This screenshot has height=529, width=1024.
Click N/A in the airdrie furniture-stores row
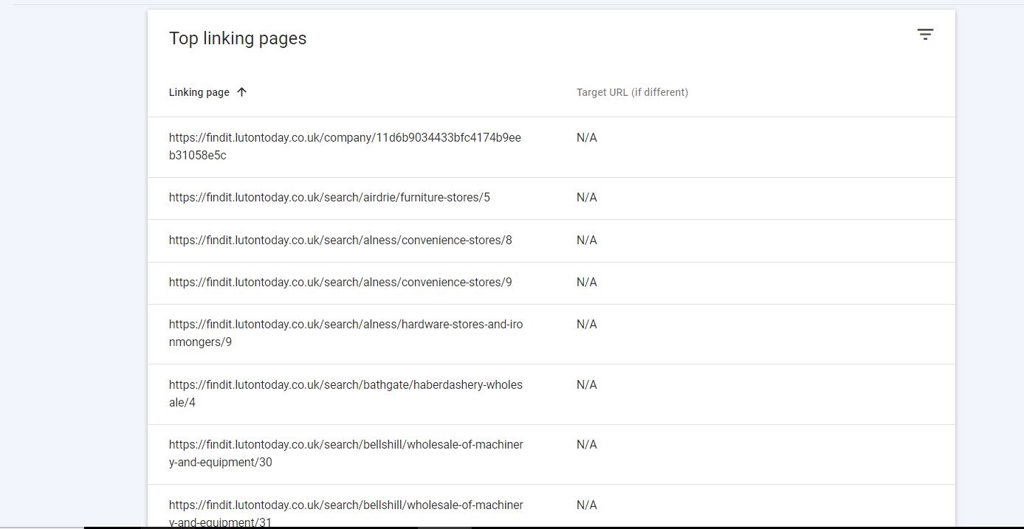pyautogui.click(x=587, y=198)
